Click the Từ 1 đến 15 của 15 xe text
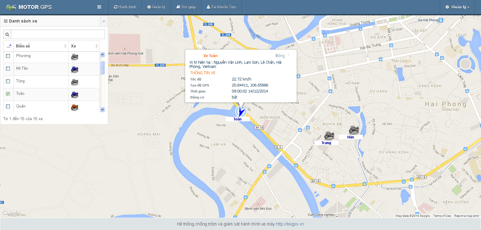The image size is (481, 230). pyautogui.click(x=23, y=119)
